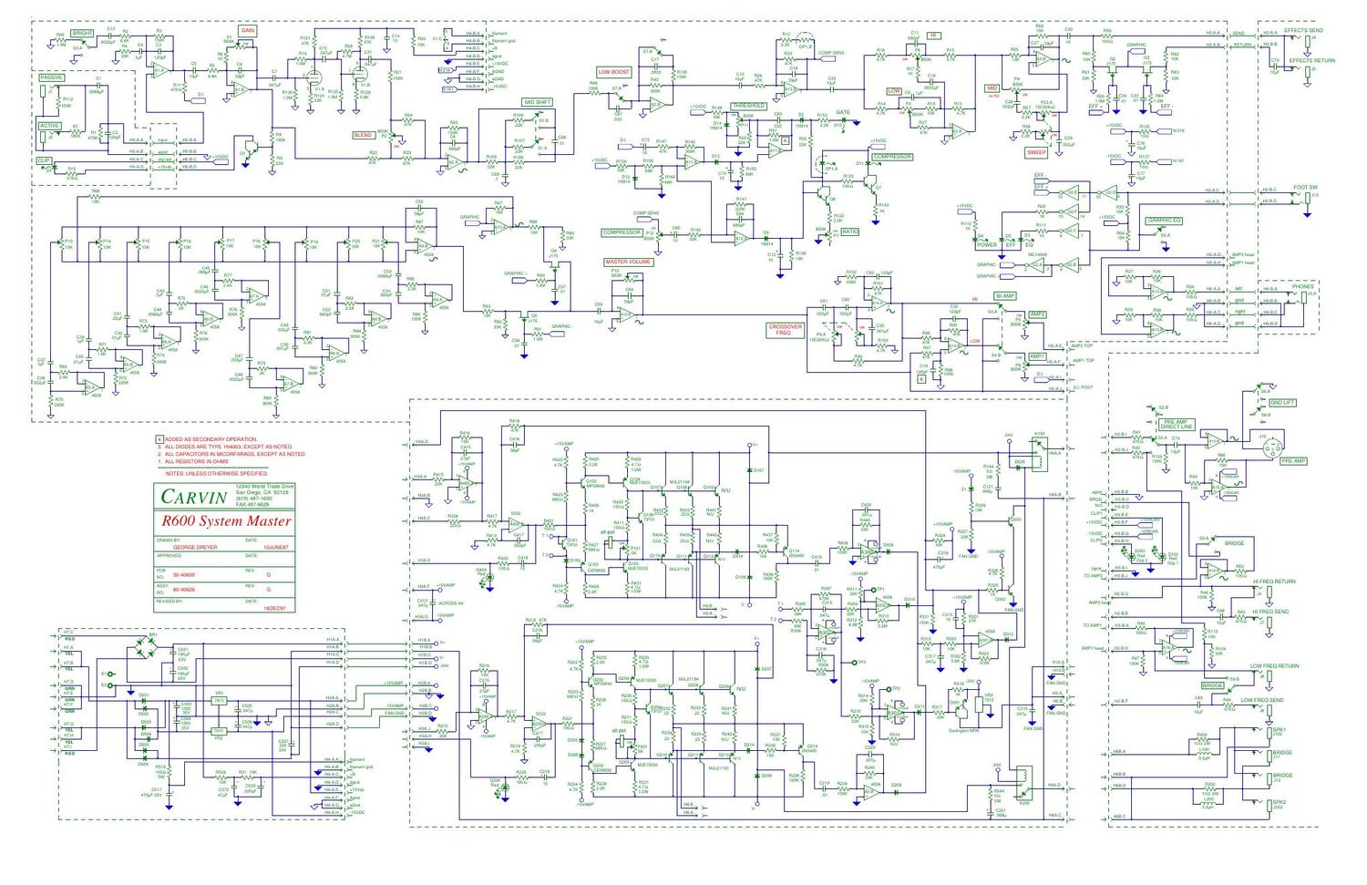Select FAX 487-6629 line
Screen dimensions: 1367x885
coord(252,505)
